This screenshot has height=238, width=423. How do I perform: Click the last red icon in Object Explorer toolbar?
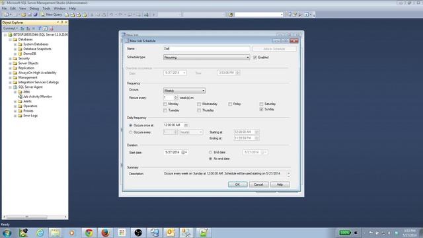[x=52, y=28]
